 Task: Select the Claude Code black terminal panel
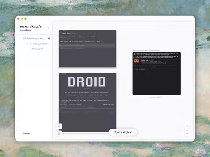(157, 74)
